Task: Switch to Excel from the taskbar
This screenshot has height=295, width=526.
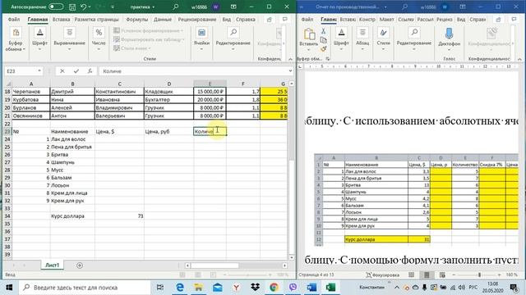Action: tap(330, 288)
